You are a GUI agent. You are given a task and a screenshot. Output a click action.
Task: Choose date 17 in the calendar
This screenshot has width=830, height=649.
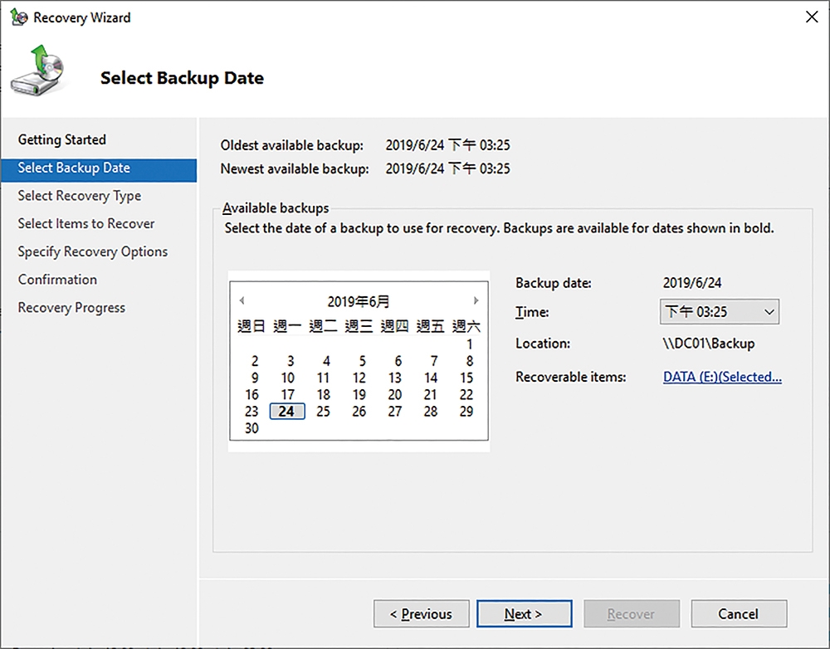tap(287, 395)
